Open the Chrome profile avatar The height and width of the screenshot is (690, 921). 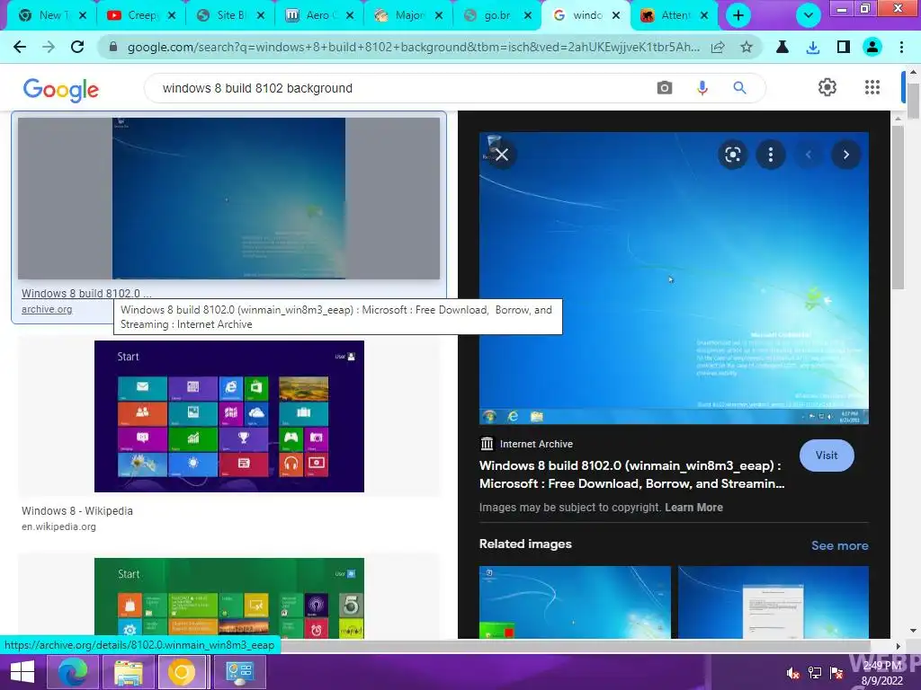click(872, 47)
